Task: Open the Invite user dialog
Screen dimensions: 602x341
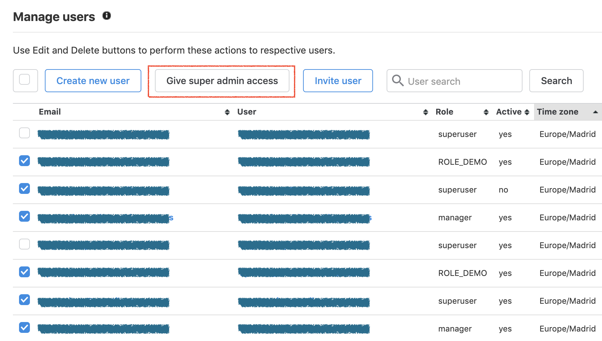Action: click(338, 81)
